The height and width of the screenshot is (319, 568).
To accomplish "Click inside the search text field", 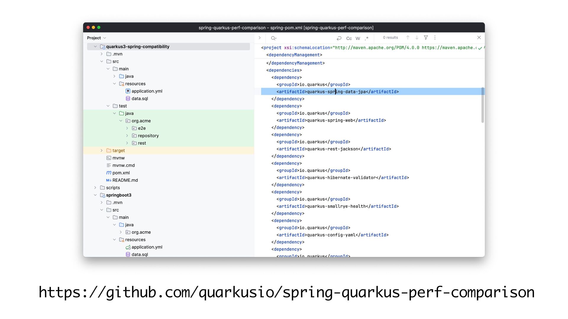I will (x=305, y=38).
